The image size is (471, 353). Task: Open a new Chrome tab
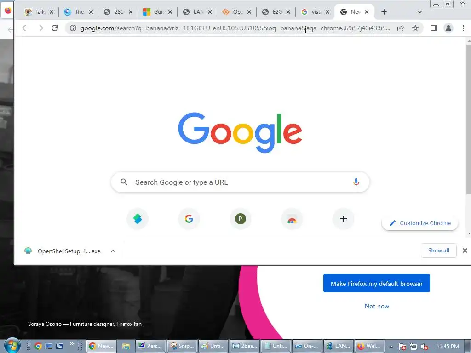point(384,12)
